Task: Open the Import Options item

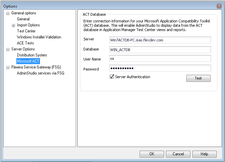Action: pos(28,25)
